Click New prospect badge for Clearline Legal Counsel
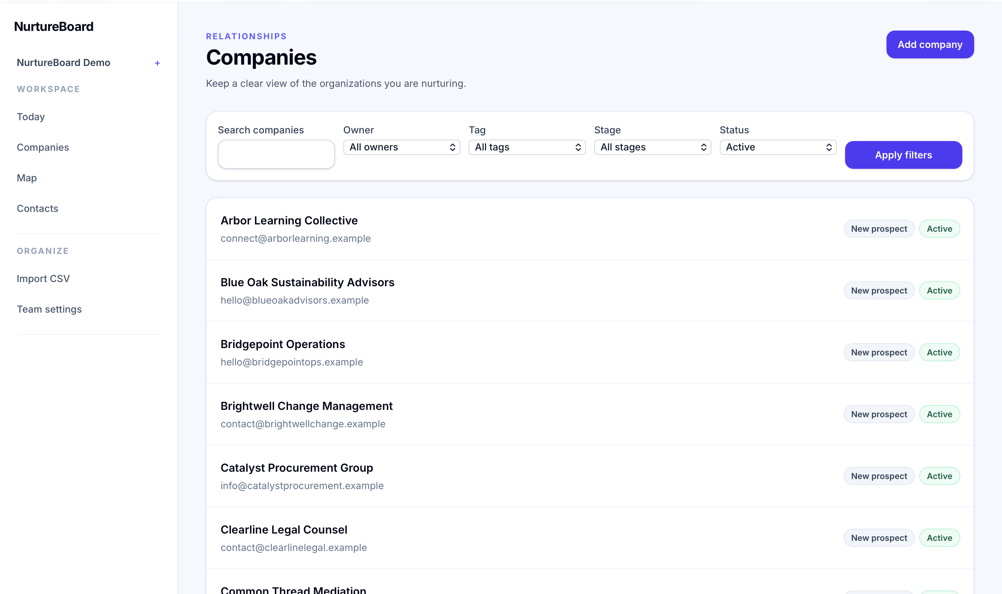This screenshot has height=594, width=1002. coord(879,538)
